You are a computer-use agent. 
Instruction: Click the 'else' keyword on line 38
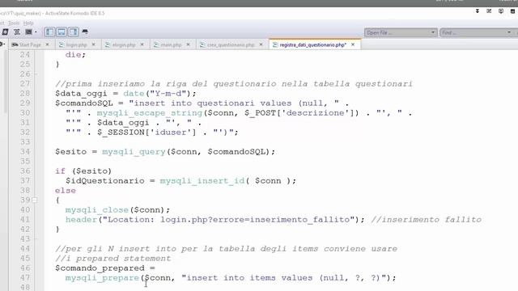pyautogui.click(x=66, y=191)
